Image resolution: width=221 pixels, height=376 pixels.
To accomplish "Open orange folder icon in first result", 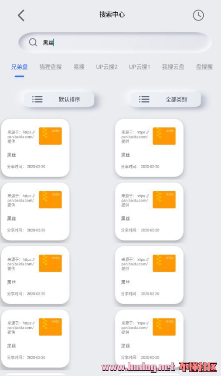I will coord(50,136).
